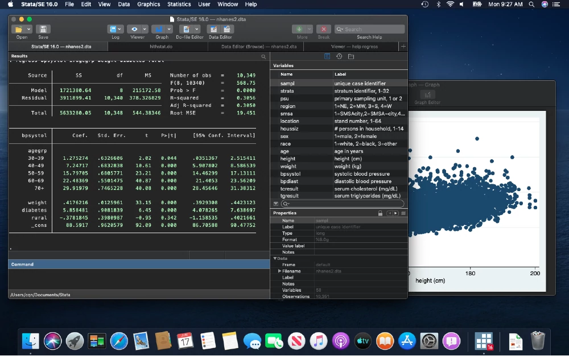Viewport: 569px width, 356px height.
Task: Open the Stata icon in the Dock
Action: tap(484, 341)
